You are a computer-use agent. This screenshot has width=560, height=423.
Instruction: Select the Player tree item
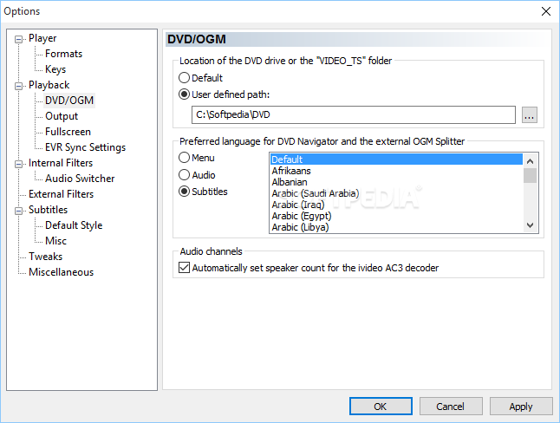point(42,38)
